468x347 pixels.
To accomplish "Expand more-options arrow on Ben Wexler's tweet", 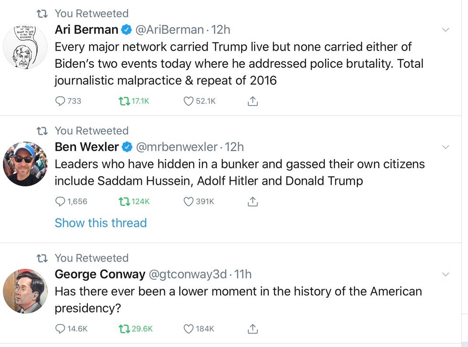I will click(446, 147).
